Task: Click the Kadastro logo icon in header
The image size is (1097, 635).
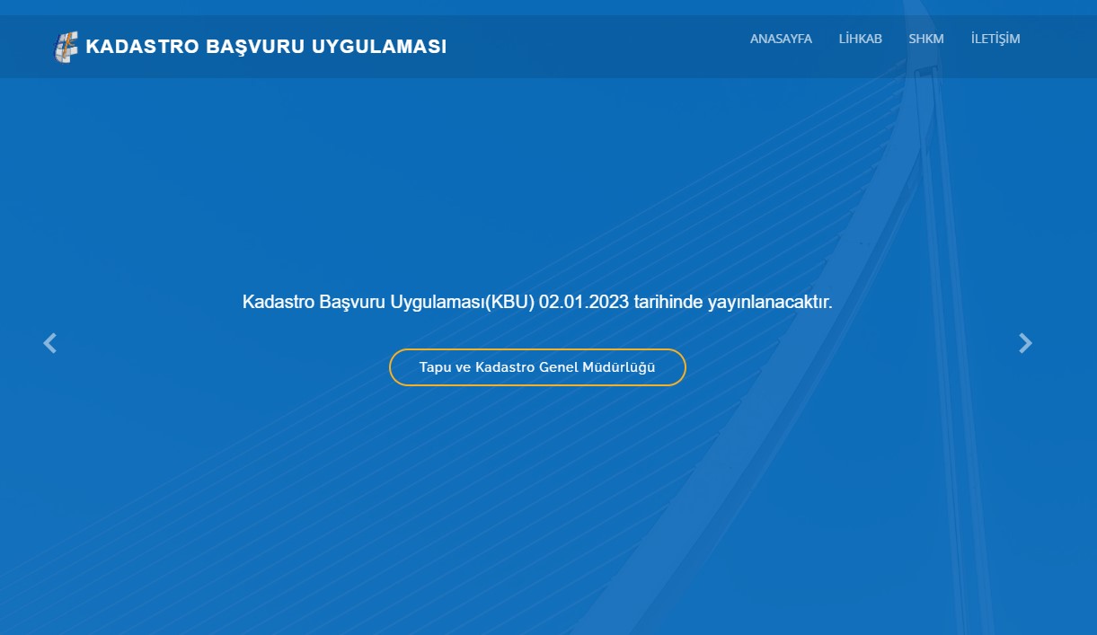Action: click(66, 47)
